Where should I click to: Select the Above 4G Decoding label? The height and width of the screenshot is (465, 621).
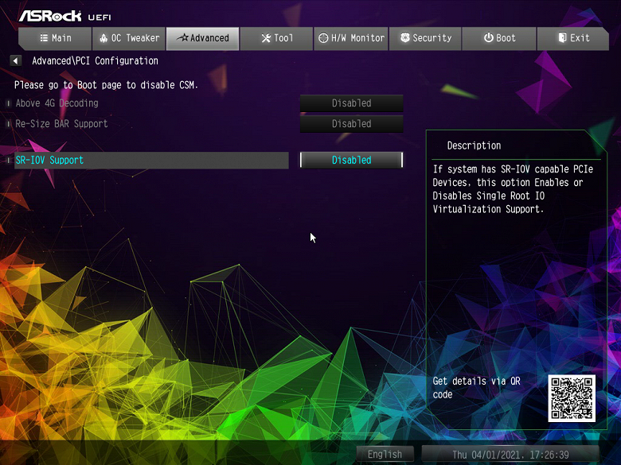click(x=57, y=103)
